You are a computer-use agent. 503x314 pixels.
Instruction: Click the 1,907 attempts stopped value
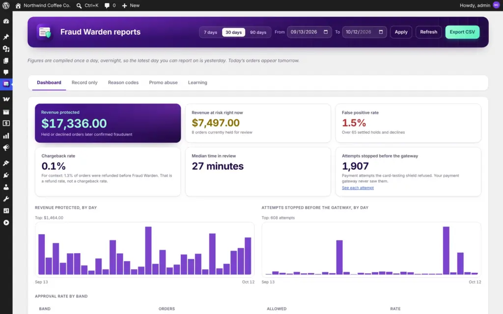point(355,166)
